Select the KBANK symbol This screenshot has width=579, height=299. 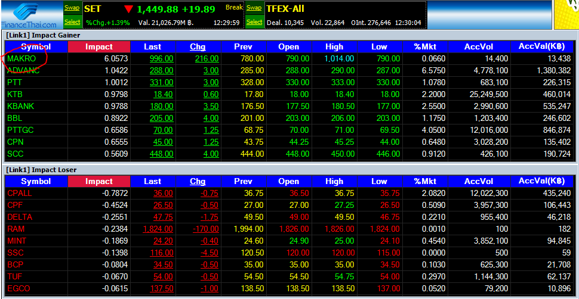pyautogui.click(x=21, y=106)
